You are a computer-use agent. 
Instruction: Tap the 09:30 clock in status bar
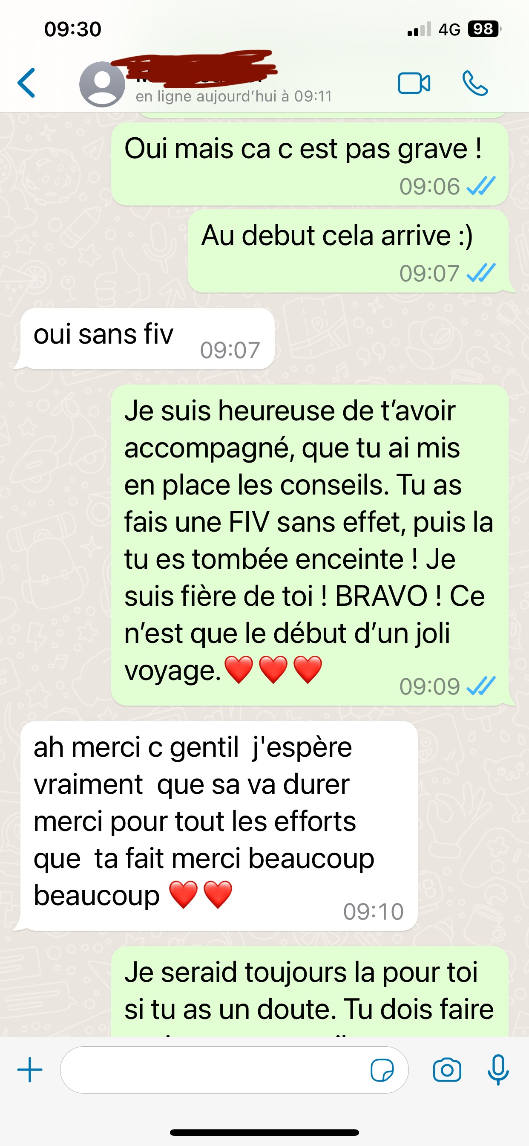73,29
